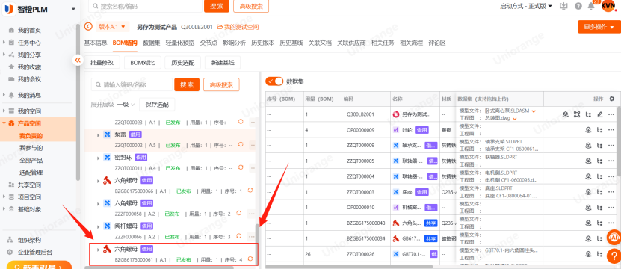Toggle the 数据集 switch off
Viewport: 621px width, 269px height.
(x=274, y=81)
